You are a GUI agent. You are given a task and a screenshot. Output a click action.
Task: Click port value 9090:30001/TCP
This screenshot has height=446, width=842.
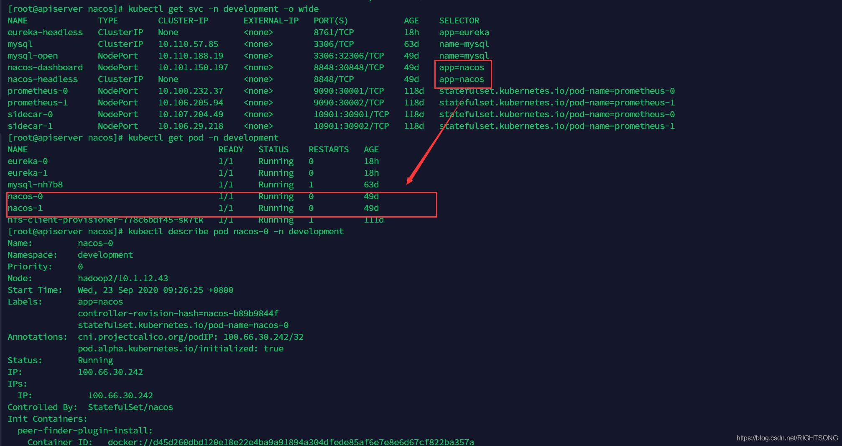click(x=349, y=91)
